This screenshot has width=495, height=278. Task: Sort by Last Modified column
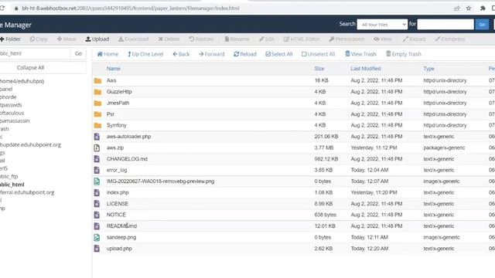tap(366, 69)
